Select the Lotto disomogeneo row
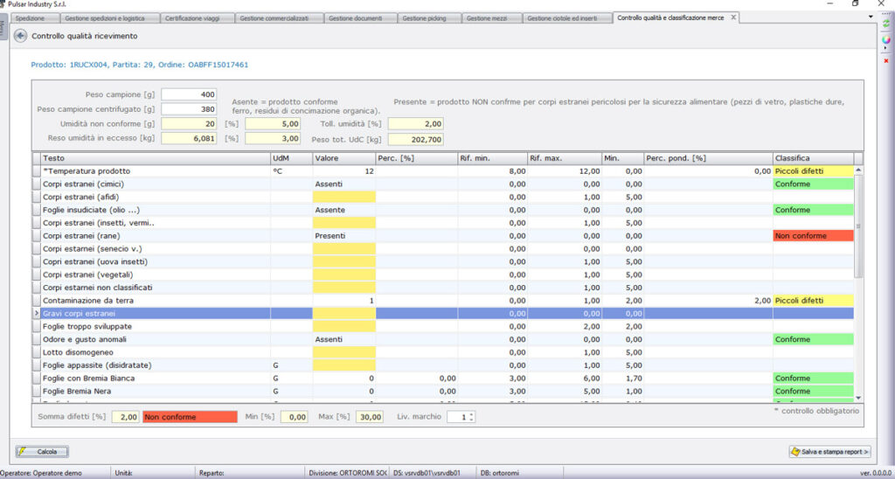This screenshot has width=895, height=479. tap(443, 352)
